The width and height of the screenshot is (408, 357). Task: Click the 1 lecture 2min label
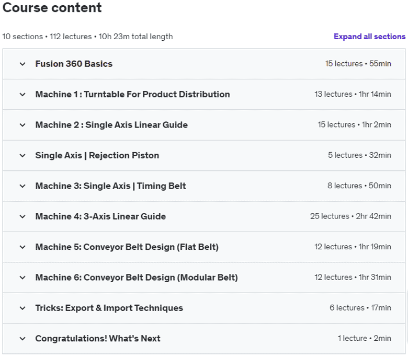[364, 338]
